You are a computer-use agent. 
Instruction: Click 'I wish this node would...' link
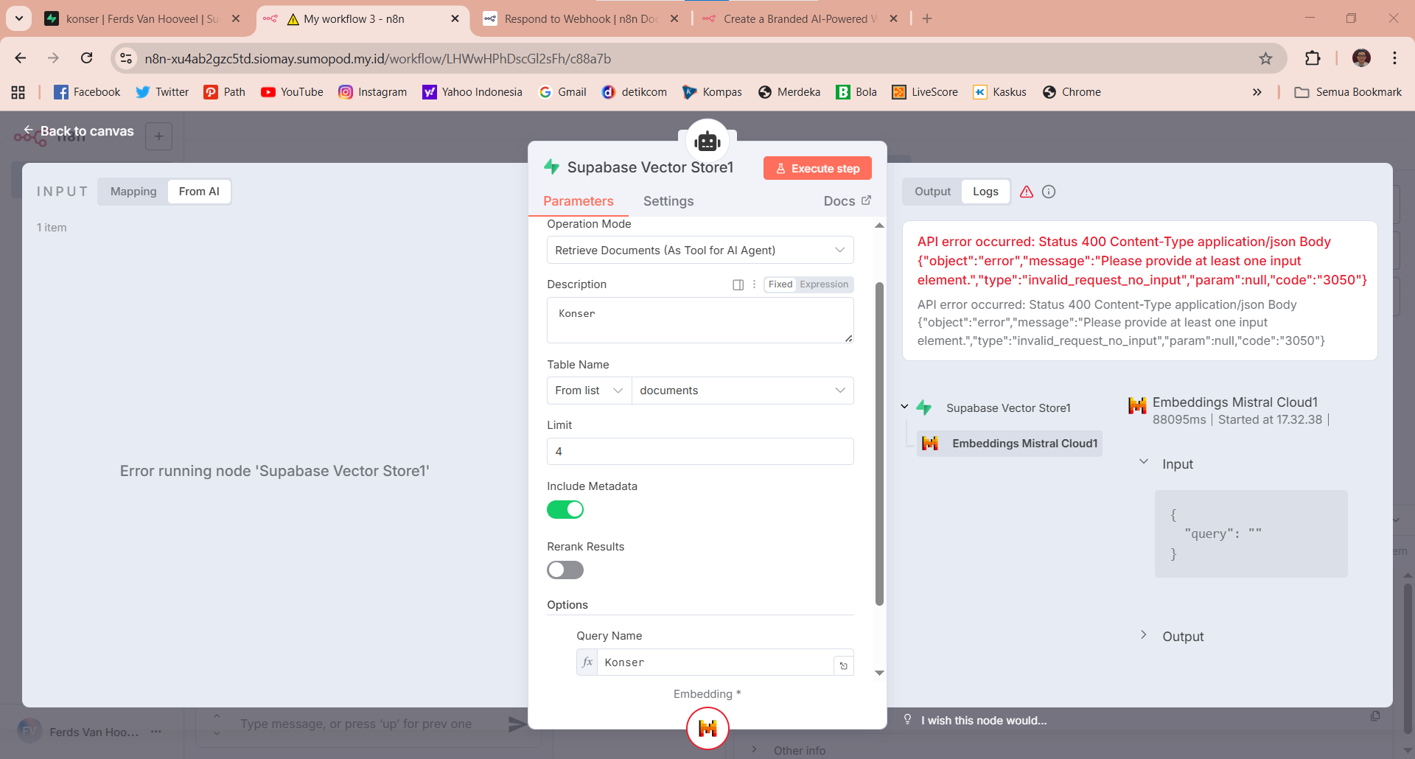(x=984, y=721)
